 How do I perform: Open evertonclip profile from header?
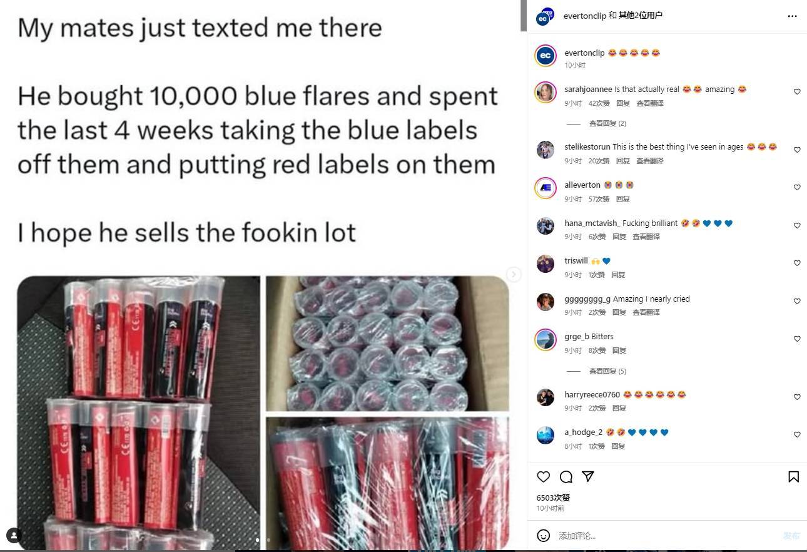click(x=585, y=16)
